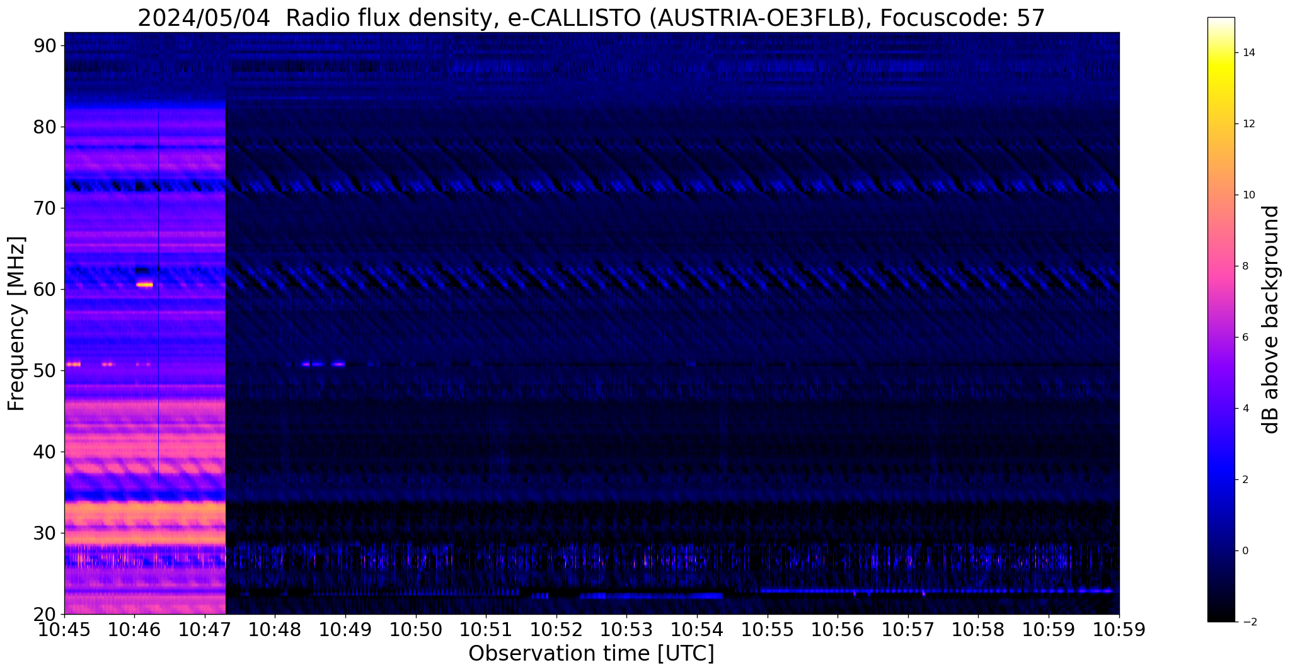Click the 10:54 time tick label

697,629
